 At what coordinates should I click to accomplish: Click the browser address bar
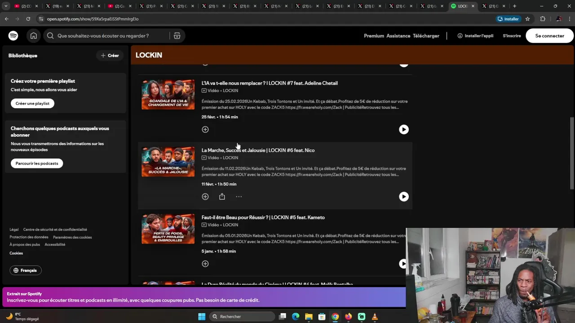[x=265, y=19]
